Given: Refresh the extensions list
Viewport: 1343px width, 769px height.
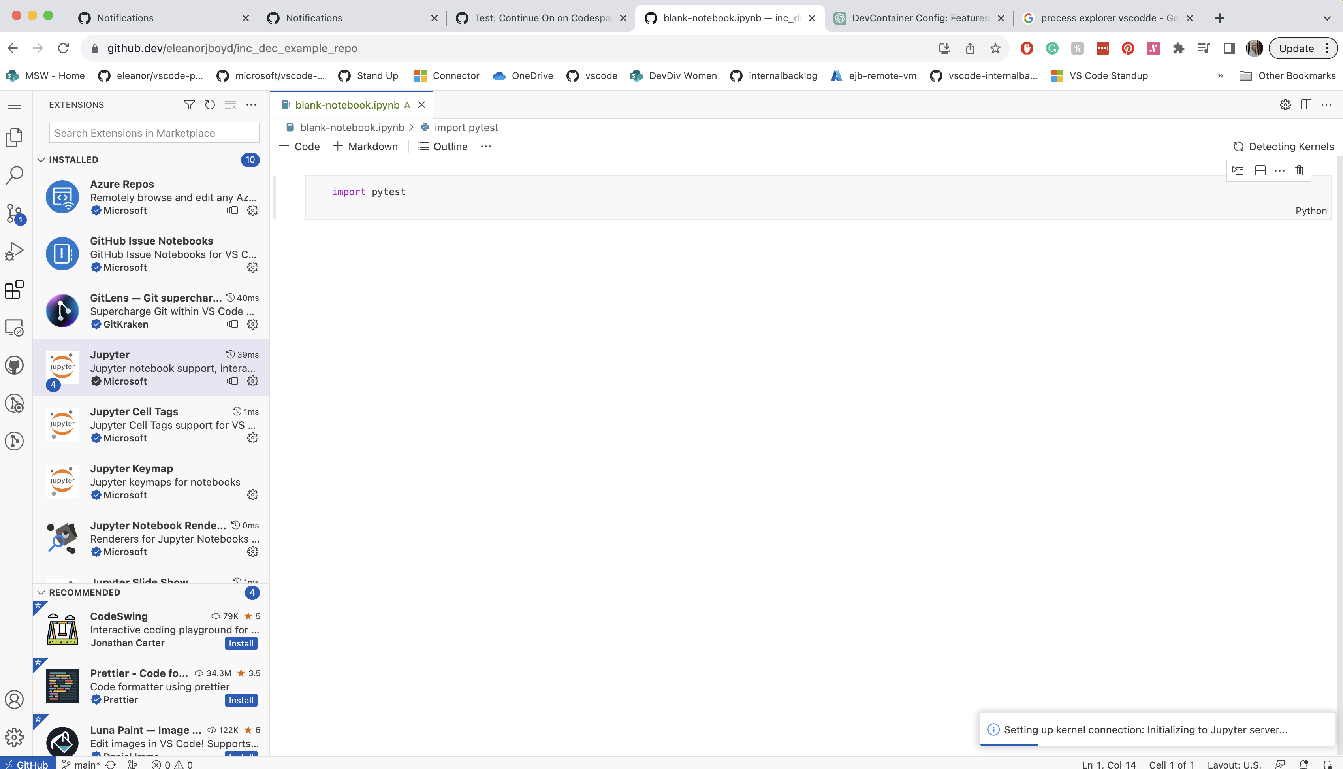Looking at the screenshot, I should pyautogui.click(x=210, y=105).
